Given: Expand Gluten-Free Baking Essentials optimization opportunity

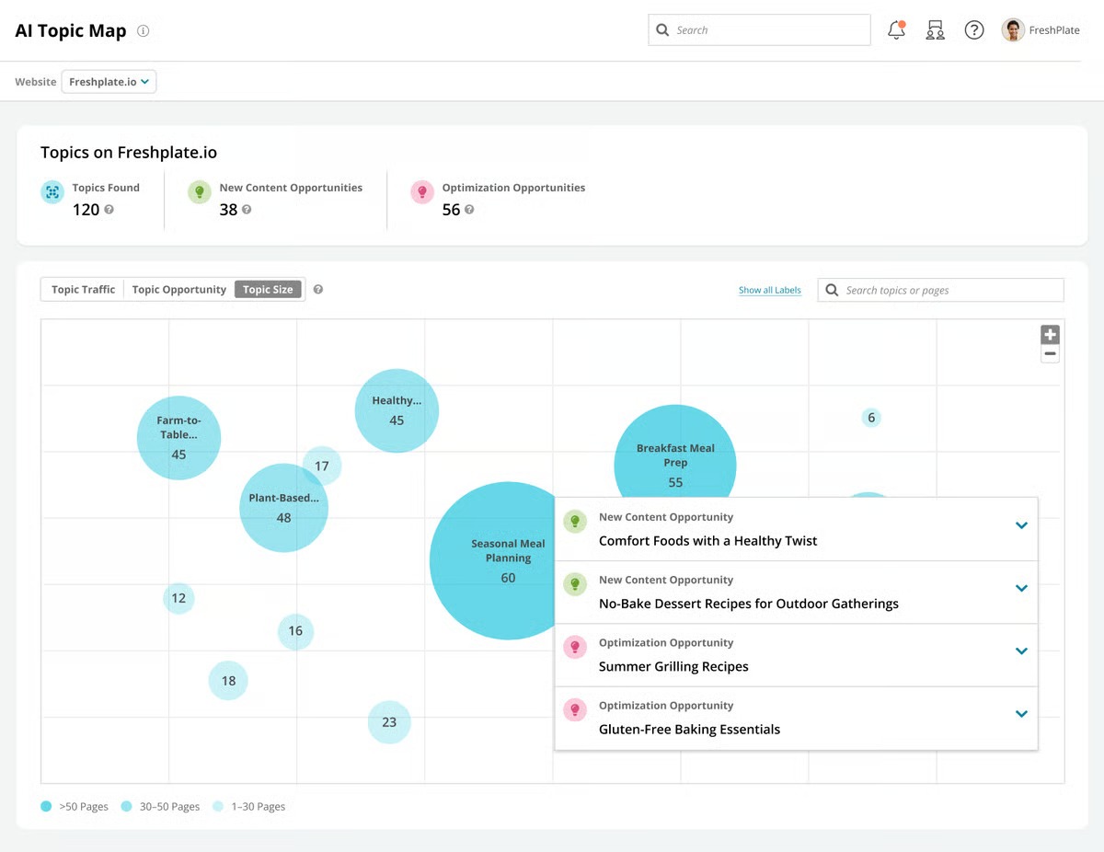Looking at the screenshot, I should [1021, 713].
